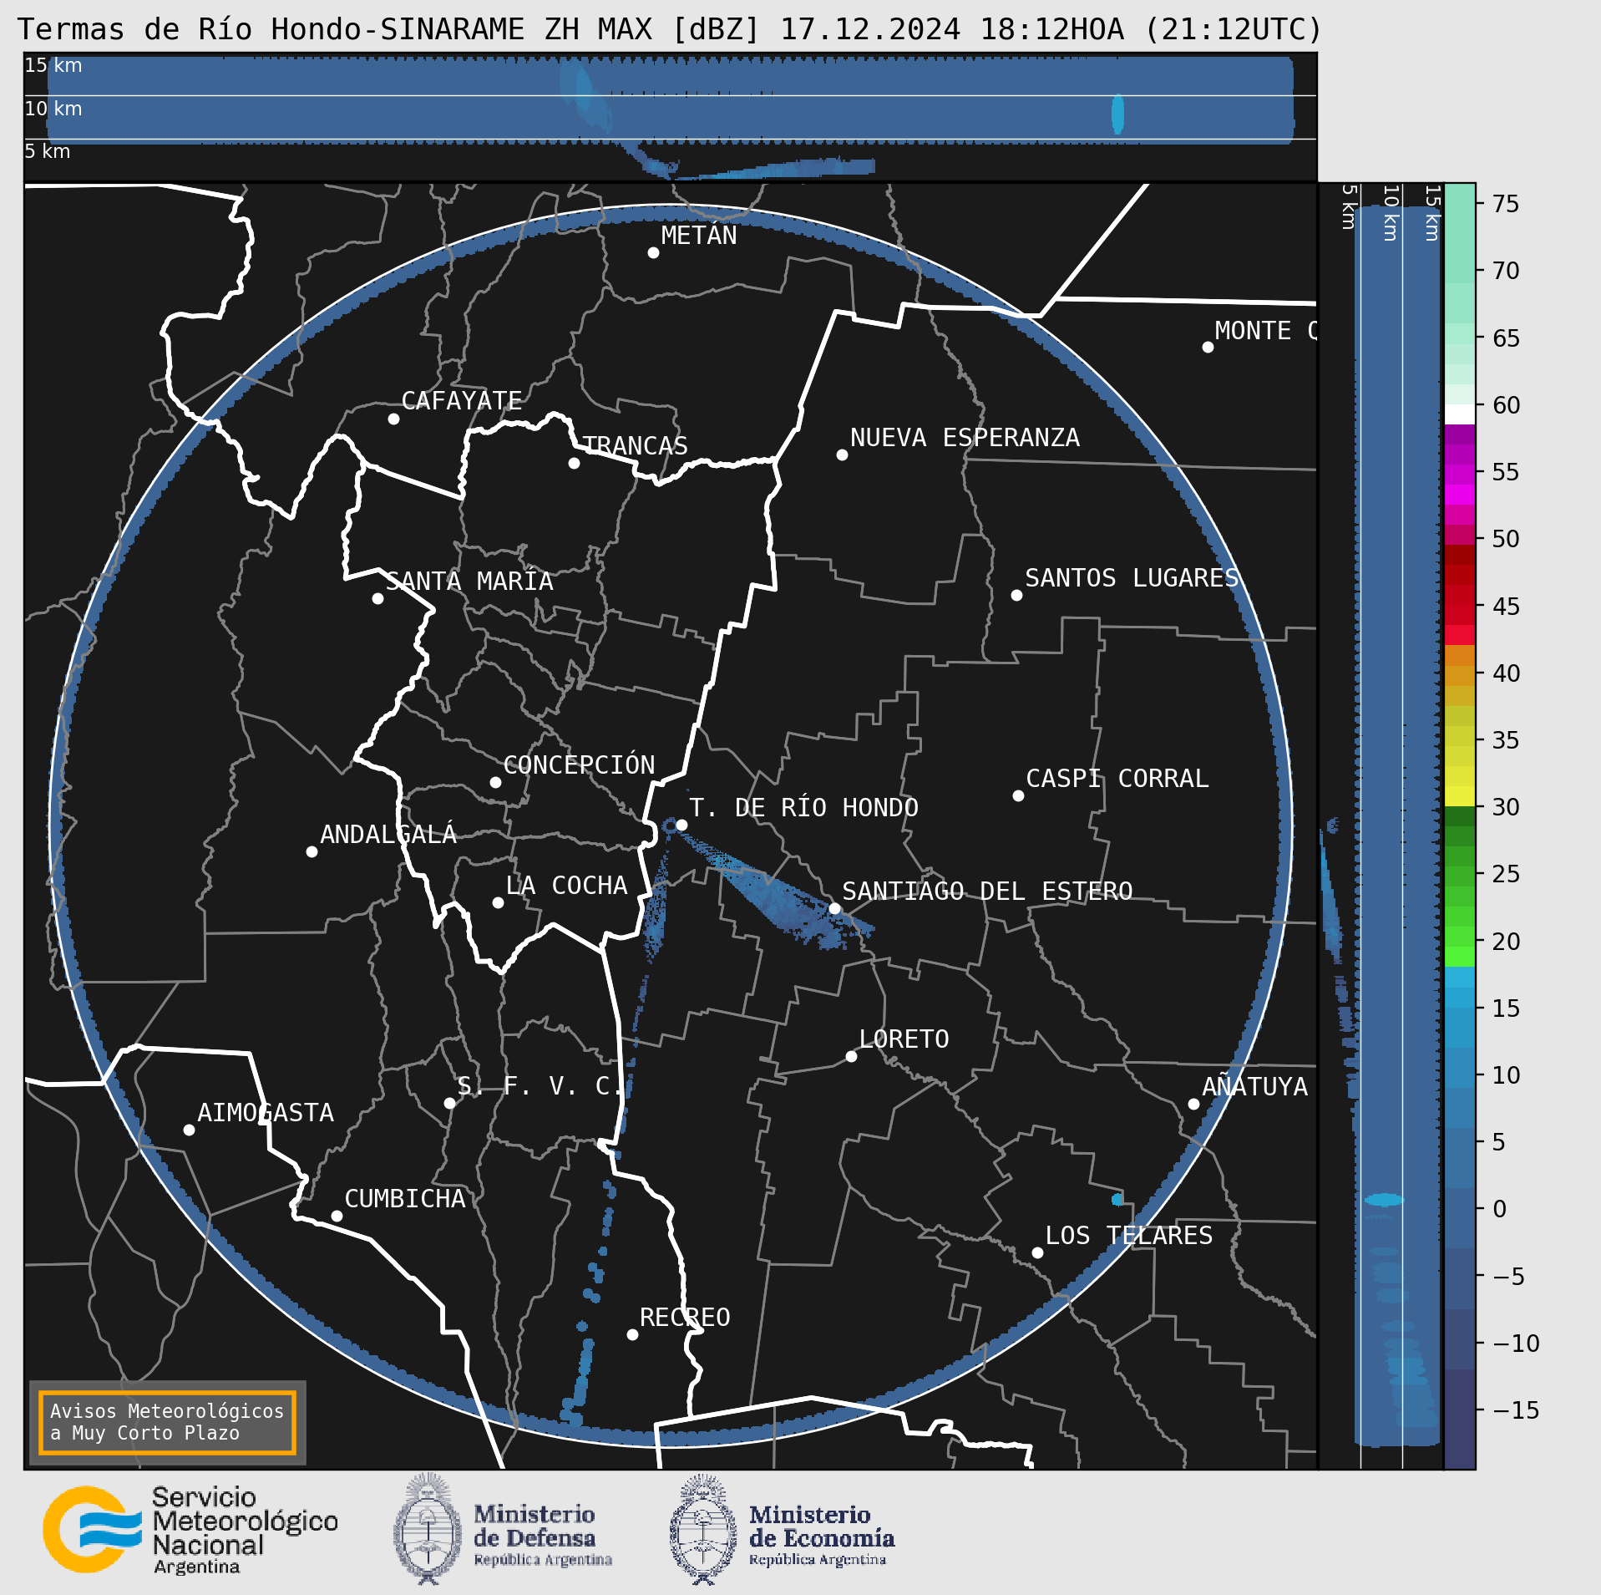Select the MONTE Q marker dot
Screen dimensions: 1601x1595
(1208, 347)
